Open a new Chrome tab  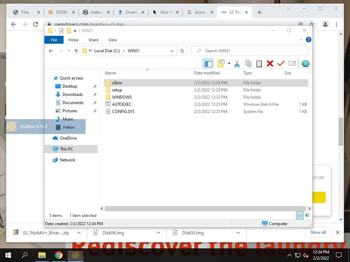[x=259, y=13]
